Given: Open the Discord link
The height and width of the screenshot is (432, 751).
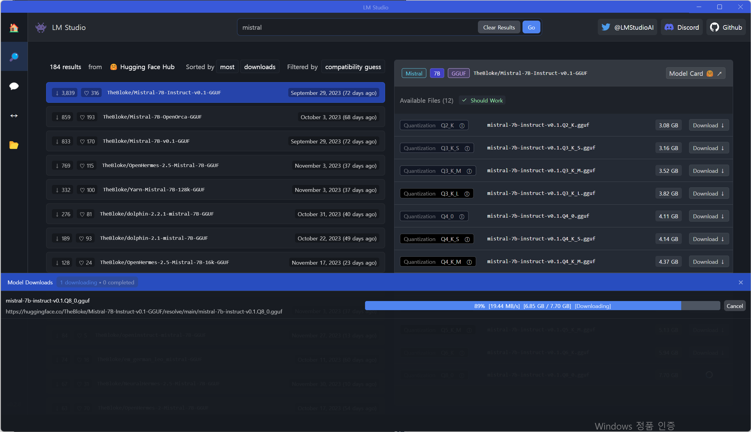Looking at the screenshot, I should pos(682,27).
